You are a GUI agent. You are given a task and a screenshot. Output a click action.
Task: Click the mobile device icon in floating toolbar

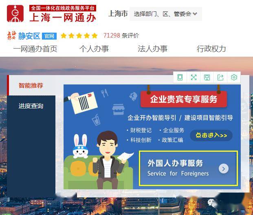180,77
